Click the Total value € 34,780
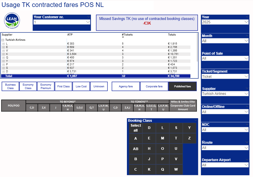253x177 pixels. coord(174,76)
